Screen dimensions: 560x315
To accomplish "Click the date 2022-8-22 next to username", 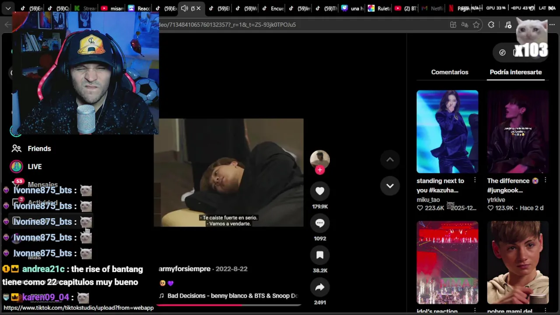I will tap(231, 269).
